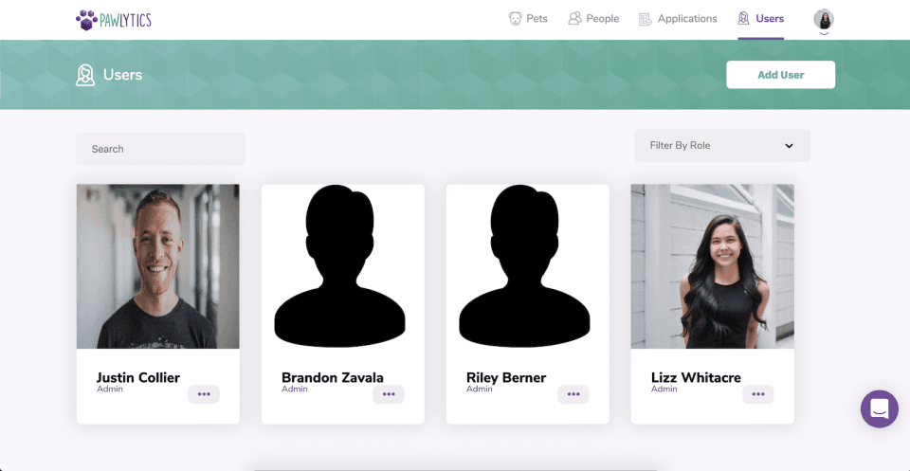Click Lizz Whitacre's profile photo
The image size is (910, 471).
coord(712,266)
